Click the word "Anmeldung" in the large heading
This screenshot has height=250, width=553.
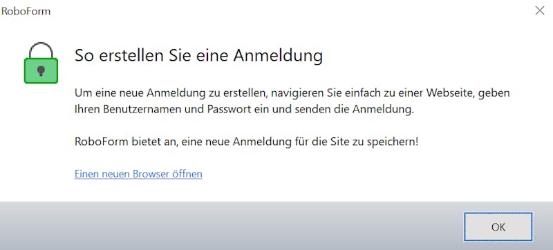pyautogui.click(x=279, y=57)
